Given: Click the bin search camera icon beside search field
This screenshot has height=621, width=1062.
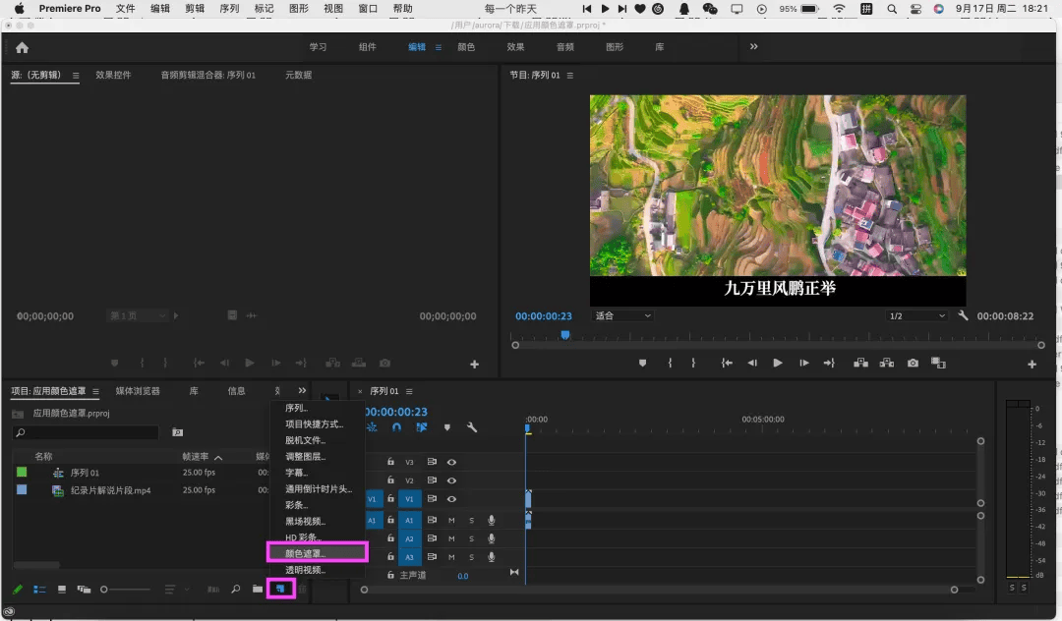Looking at the screenshot, I should (177, 432).
